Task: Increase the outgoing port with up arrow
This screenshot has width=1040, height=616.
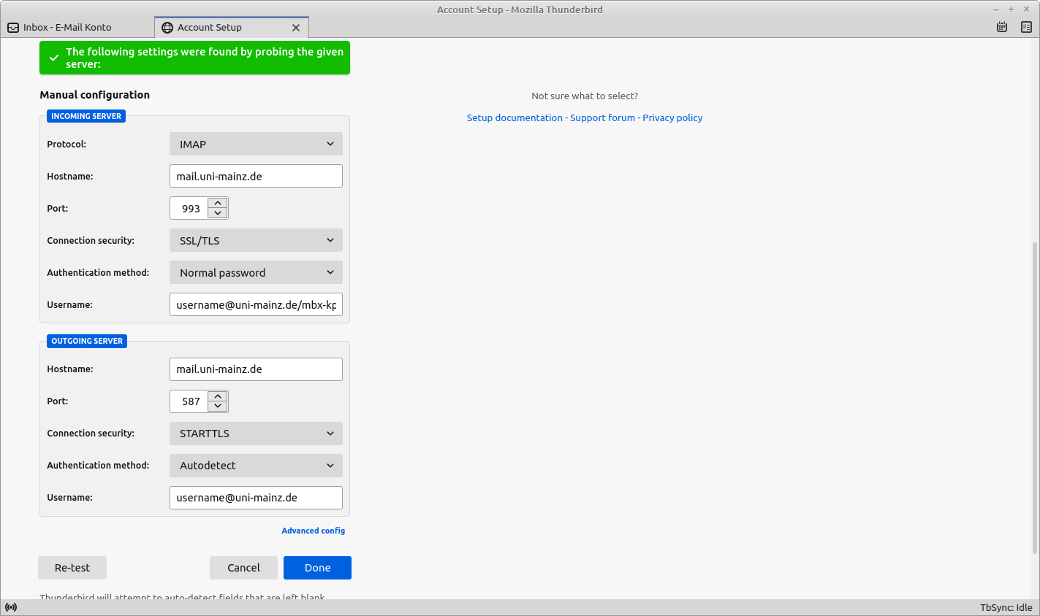Action: click(218, 396)
